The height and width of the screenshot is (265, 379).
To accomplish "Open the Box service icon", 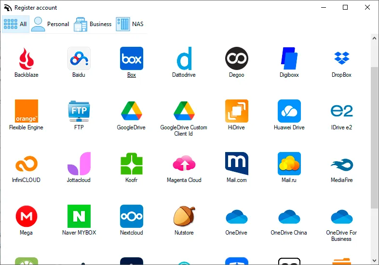I will (x=132, y=58).
